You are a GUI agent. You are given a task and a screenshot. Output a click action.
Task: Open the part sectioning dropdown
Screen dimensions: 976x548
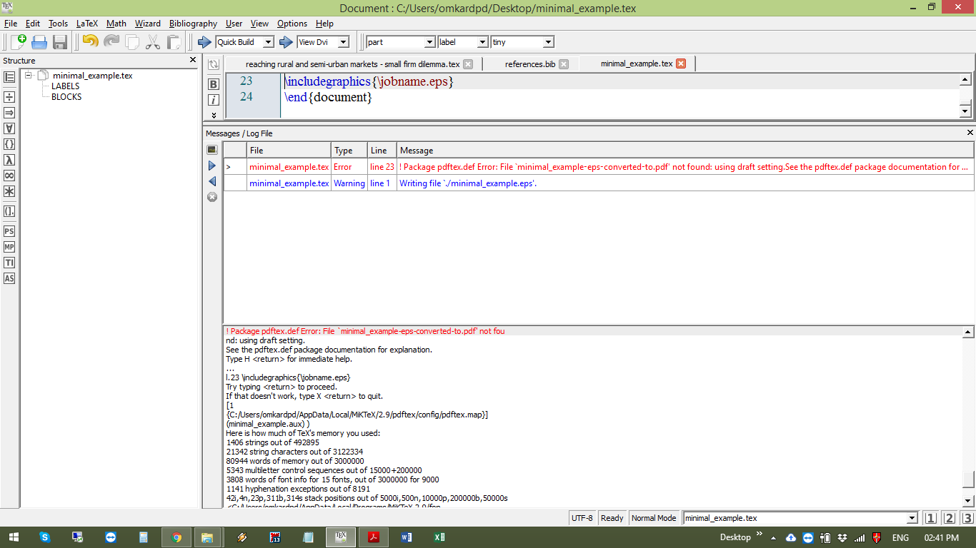(x=429, y=42)
